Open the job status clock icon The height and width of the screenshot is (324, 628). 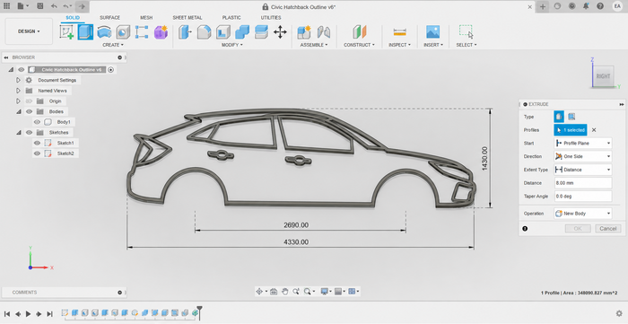tap(572, 6)
